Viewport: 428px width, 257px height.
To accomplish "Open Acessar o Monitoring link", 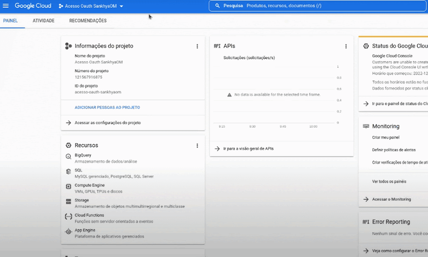I will pyautogui.click(x=392, y=199).
